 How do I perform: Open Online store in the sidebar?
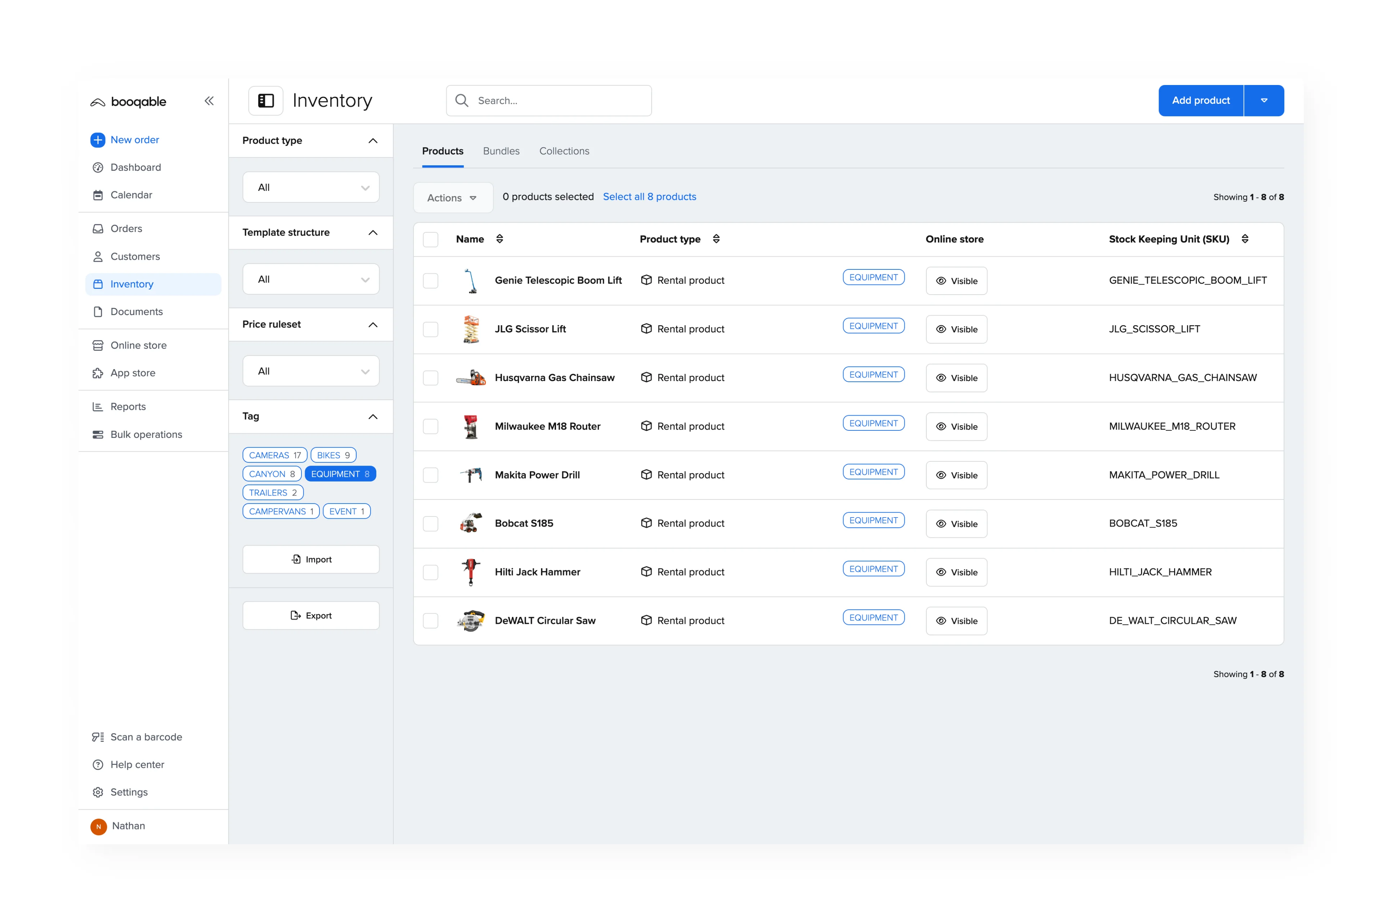click(138, 345)
